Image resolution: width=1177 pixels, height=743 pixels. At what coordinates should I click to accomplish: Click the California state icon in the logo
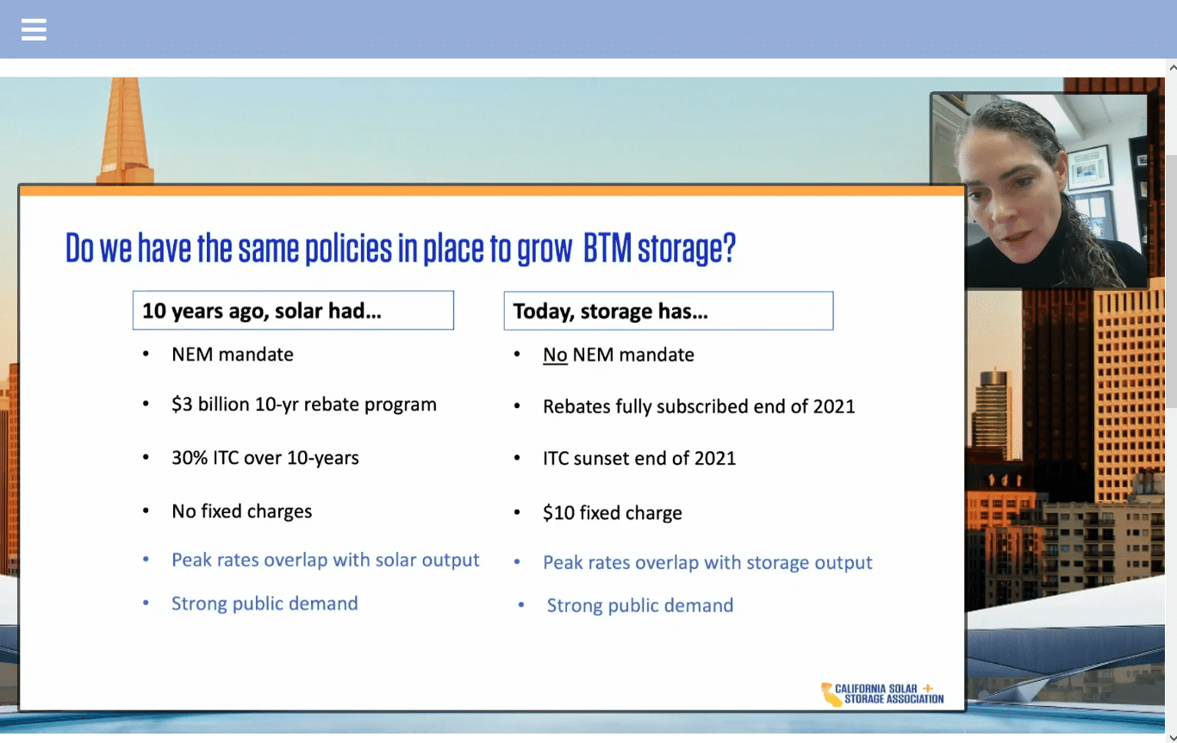831,694
